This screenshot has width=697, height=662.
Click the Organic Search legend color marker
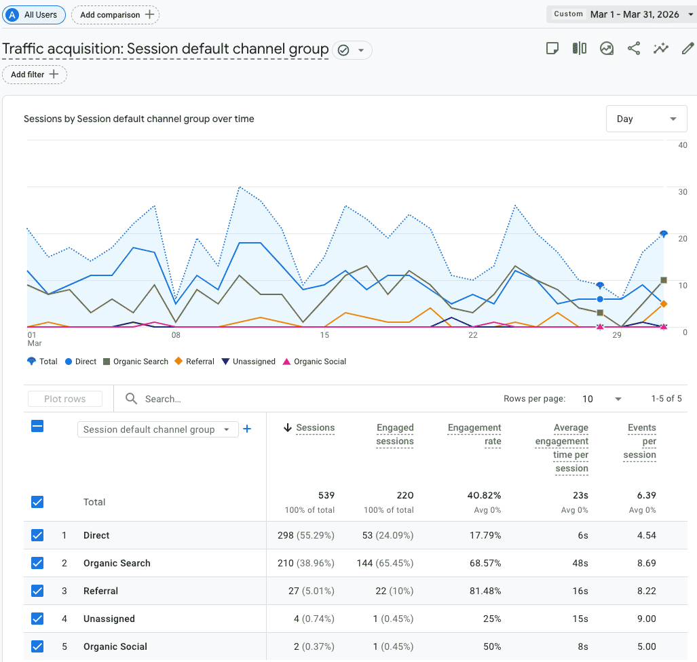click(x=107, y=362)
